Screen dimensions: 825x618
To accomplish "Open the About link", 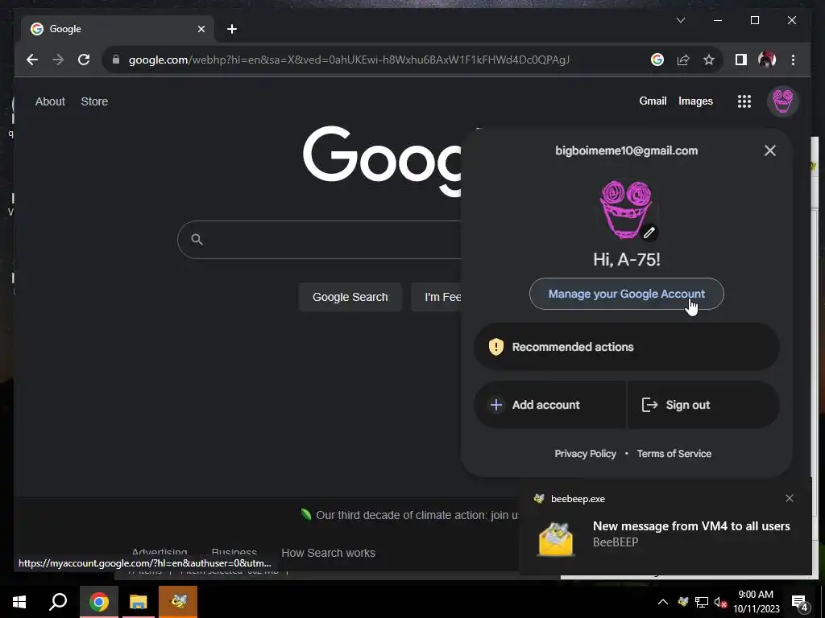I will (x=50, y=101).
